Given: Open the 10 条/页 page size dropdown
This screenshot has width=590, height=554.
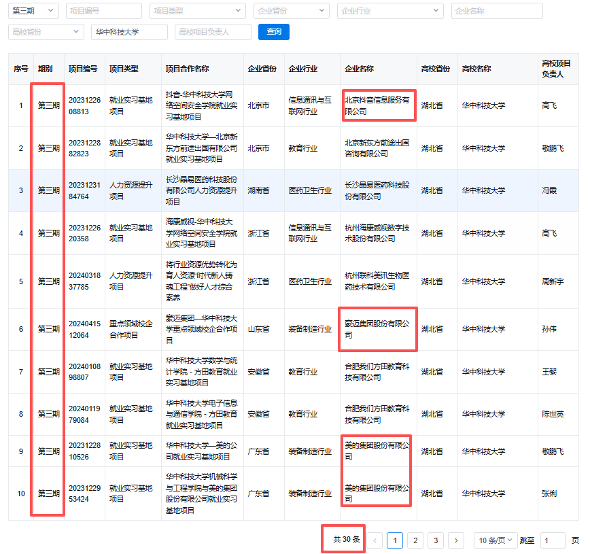Looking at the screenshot, I should click(x=495, y=540).
